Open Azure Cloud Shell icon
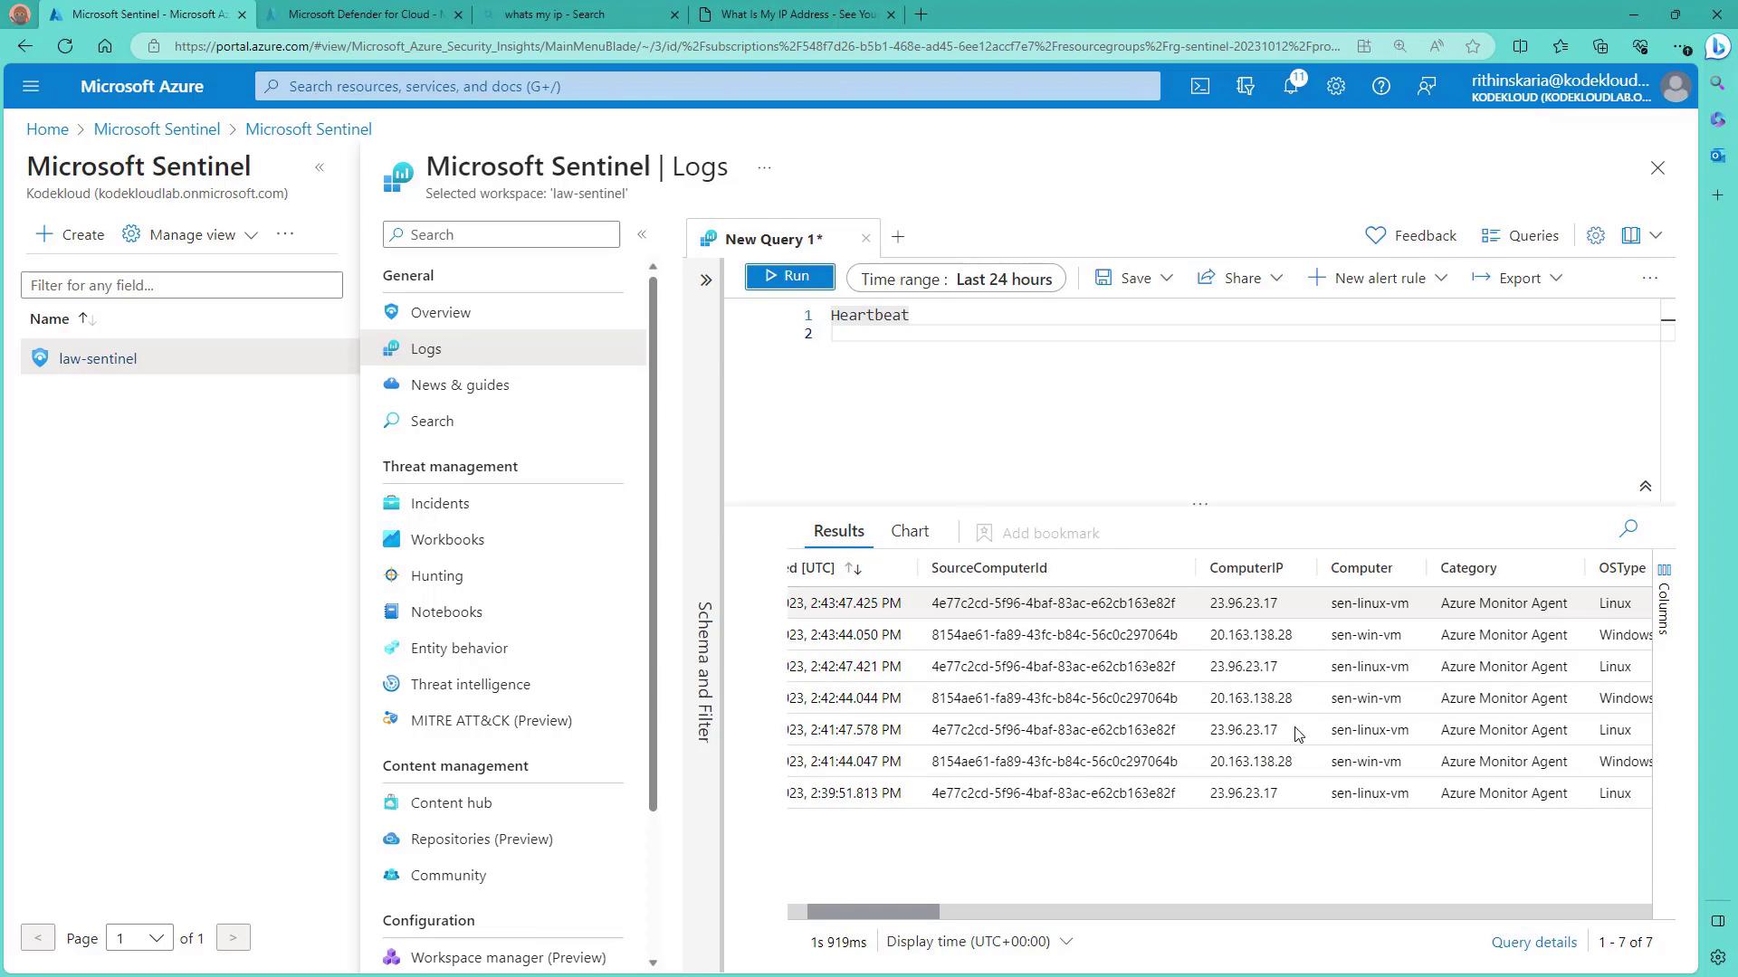Image resolution: width=1738 pixels, height=977 pixels. (1199, 87)
